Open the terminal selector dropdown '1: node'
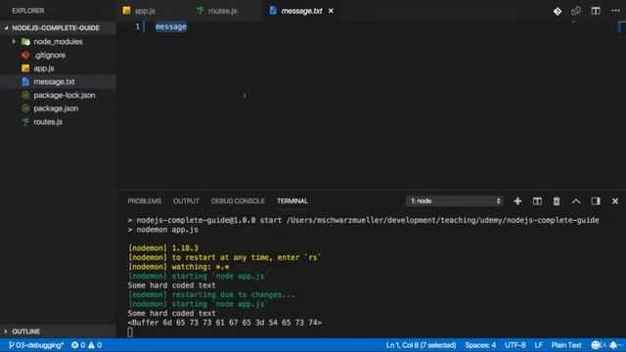This screenshot has width=626, height=352. (x=454, y=200)
